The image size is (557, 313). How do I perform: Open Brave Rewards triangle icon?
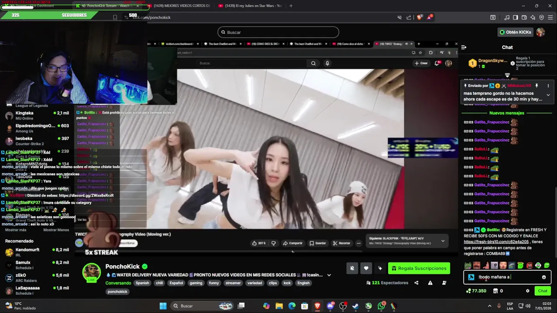coord(430,17)
